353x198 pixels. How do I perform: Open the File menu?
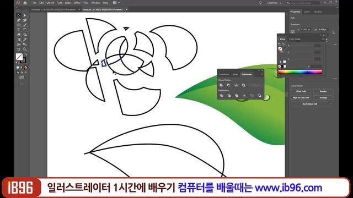pos(34,3)
